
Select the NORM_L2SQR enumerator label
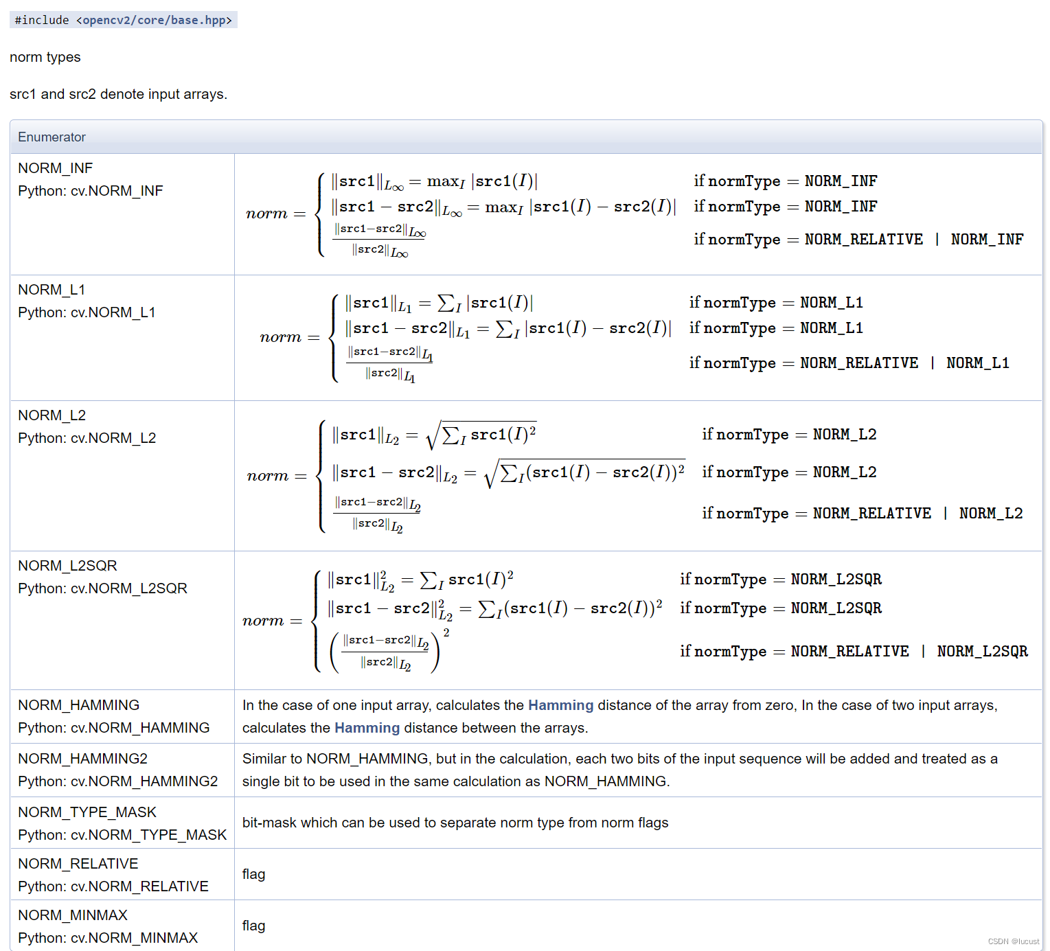(67, 565)
